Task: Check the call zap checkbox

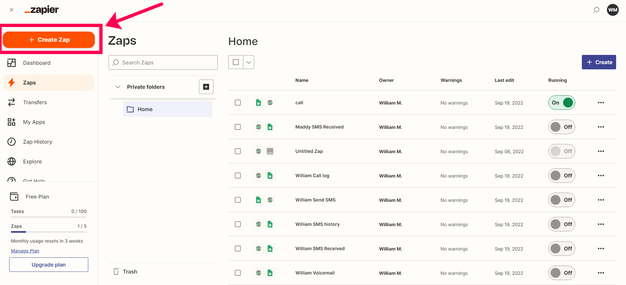Action: point(238,103)
